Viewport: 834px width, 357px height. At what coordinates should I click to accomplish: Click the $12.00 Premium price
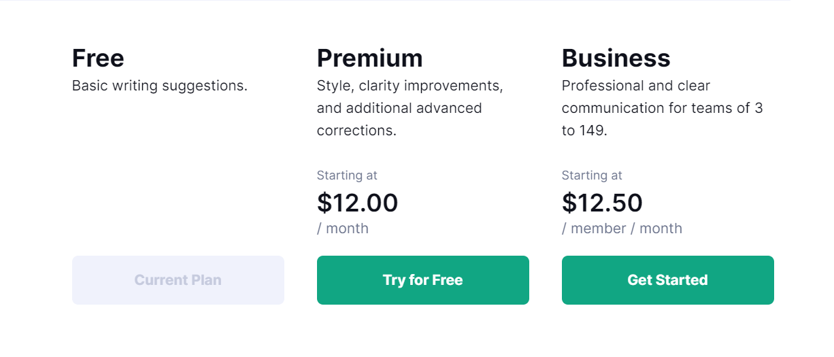pyautogui.click(x=357, y=203)
